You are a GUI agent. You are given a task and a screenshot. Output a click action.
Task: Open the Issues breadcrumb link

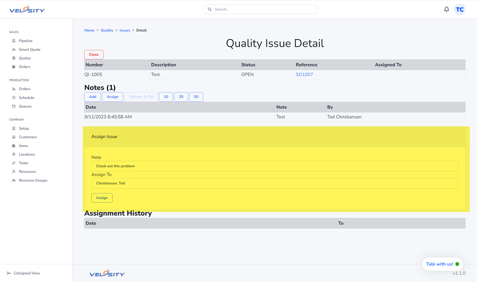[x=125, y=30]
